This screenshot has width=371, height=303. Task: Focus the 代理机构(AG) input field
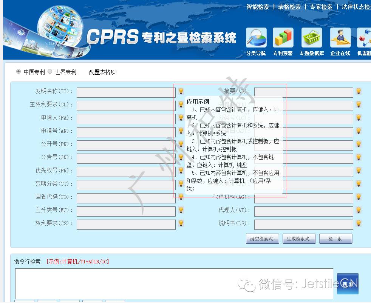304,198
